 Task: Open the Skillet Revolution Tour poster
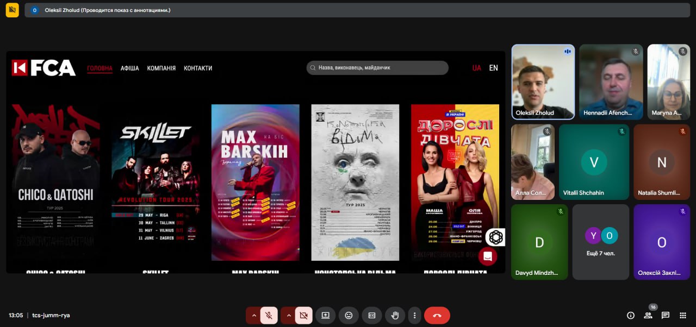pyautogui.click(x=156, y=183)
